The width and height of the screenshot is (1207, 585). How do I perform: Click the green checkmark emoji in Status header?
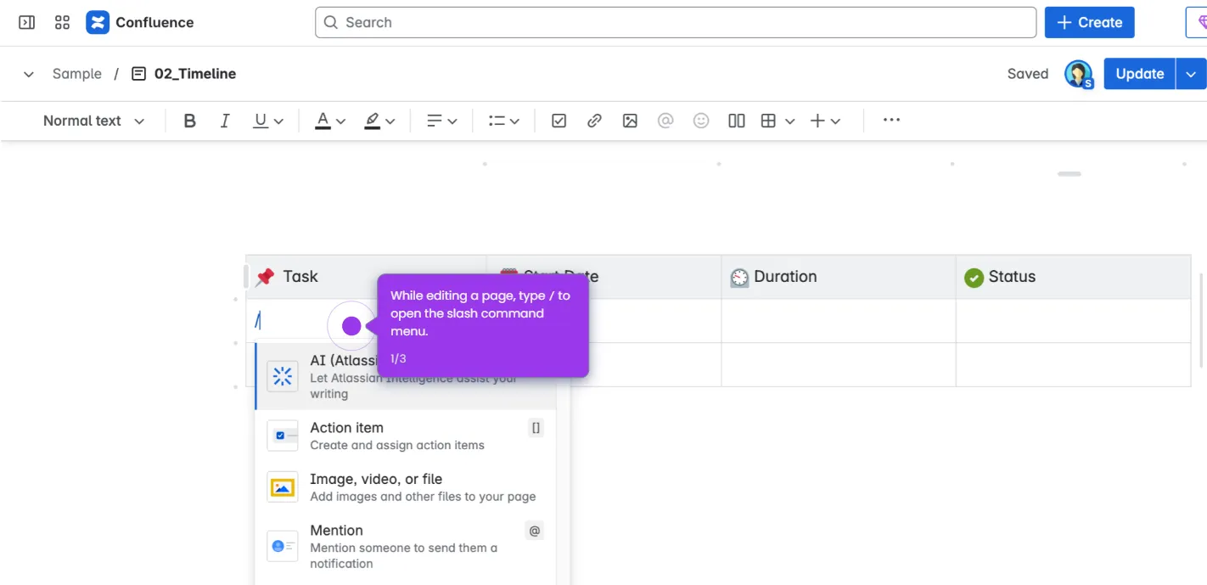[x=974, y=278]
